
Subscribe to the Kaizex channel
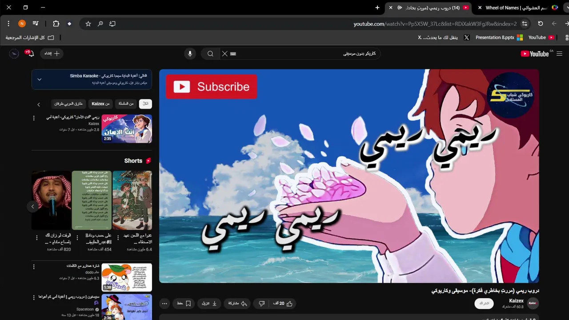tap(484, 304)
